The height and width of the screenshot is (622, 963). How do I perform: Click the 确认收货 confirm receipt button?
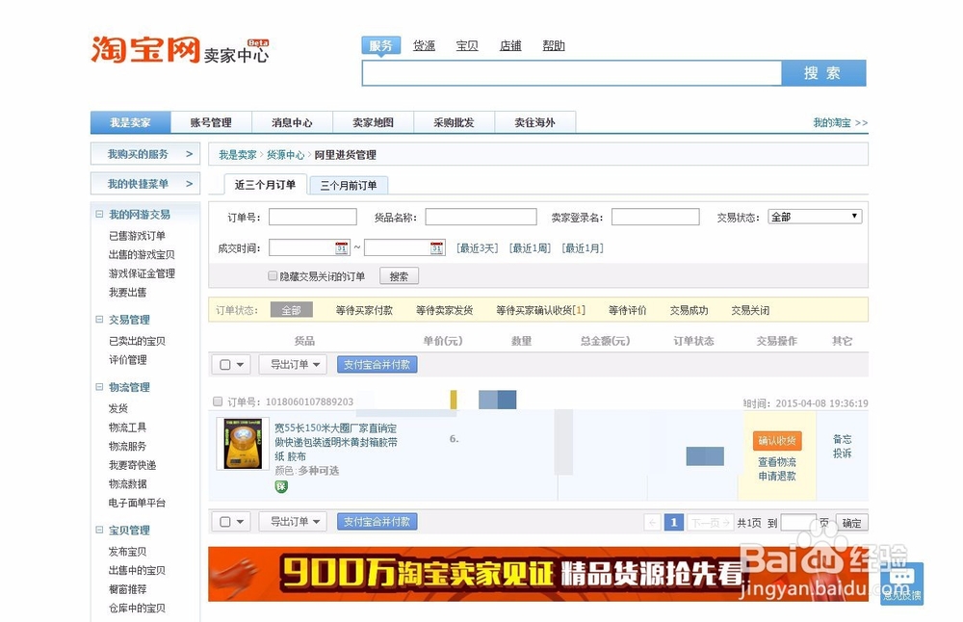coord(776,440)
